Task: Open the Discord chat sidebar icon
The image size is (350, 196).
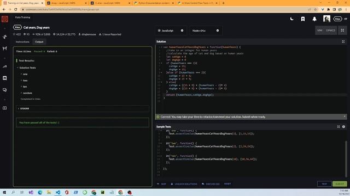Action: click(x=5, y=78)
